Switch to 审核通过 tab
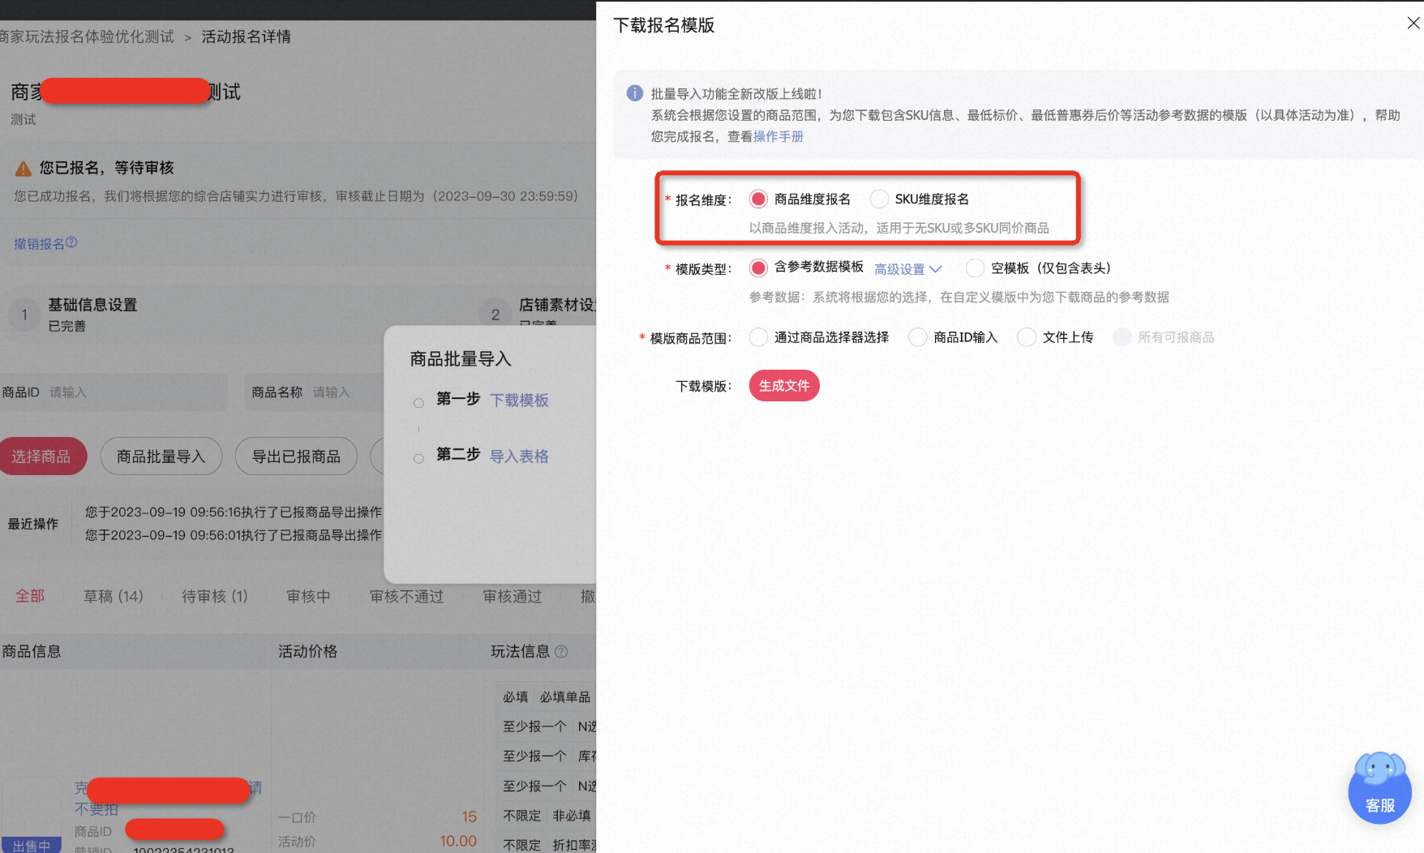The image size is (1424, 853). 513,596
